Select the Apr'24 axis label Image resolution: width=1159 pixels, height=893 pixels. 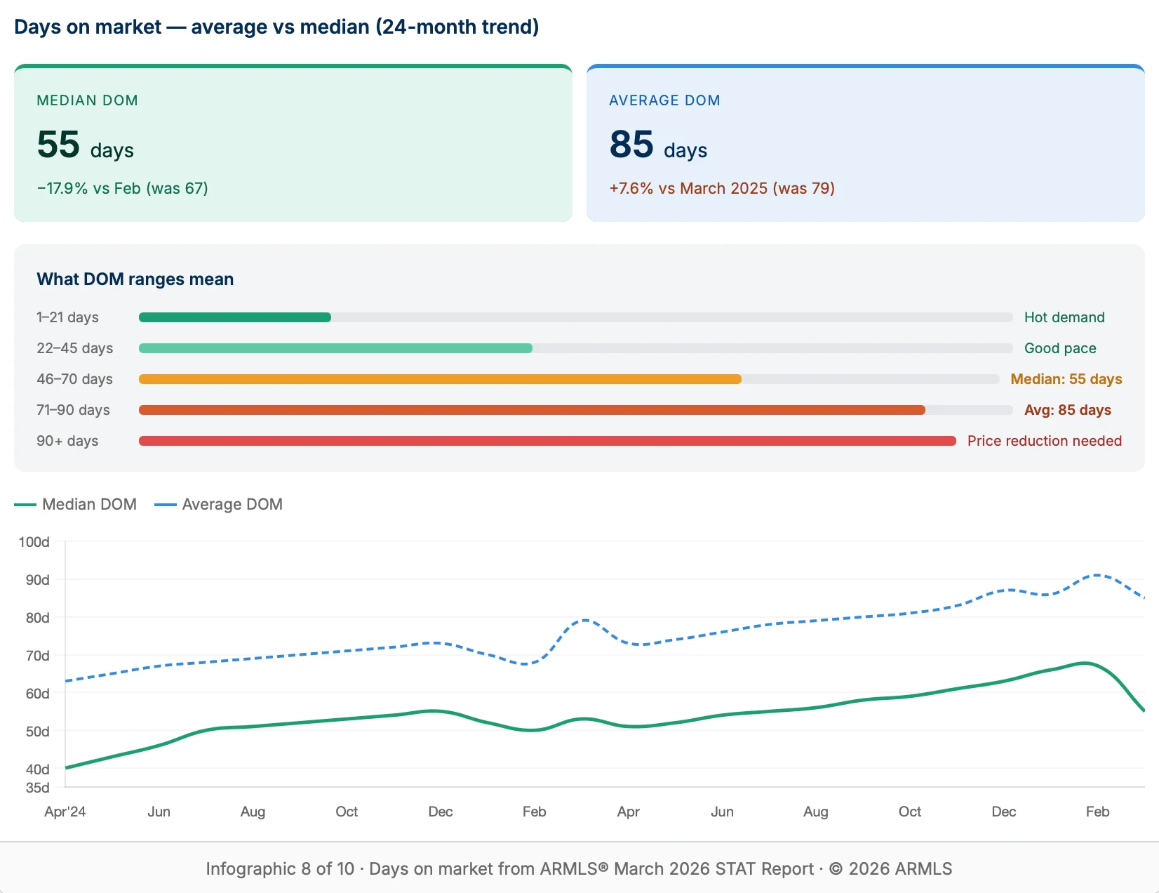[65, 812]
